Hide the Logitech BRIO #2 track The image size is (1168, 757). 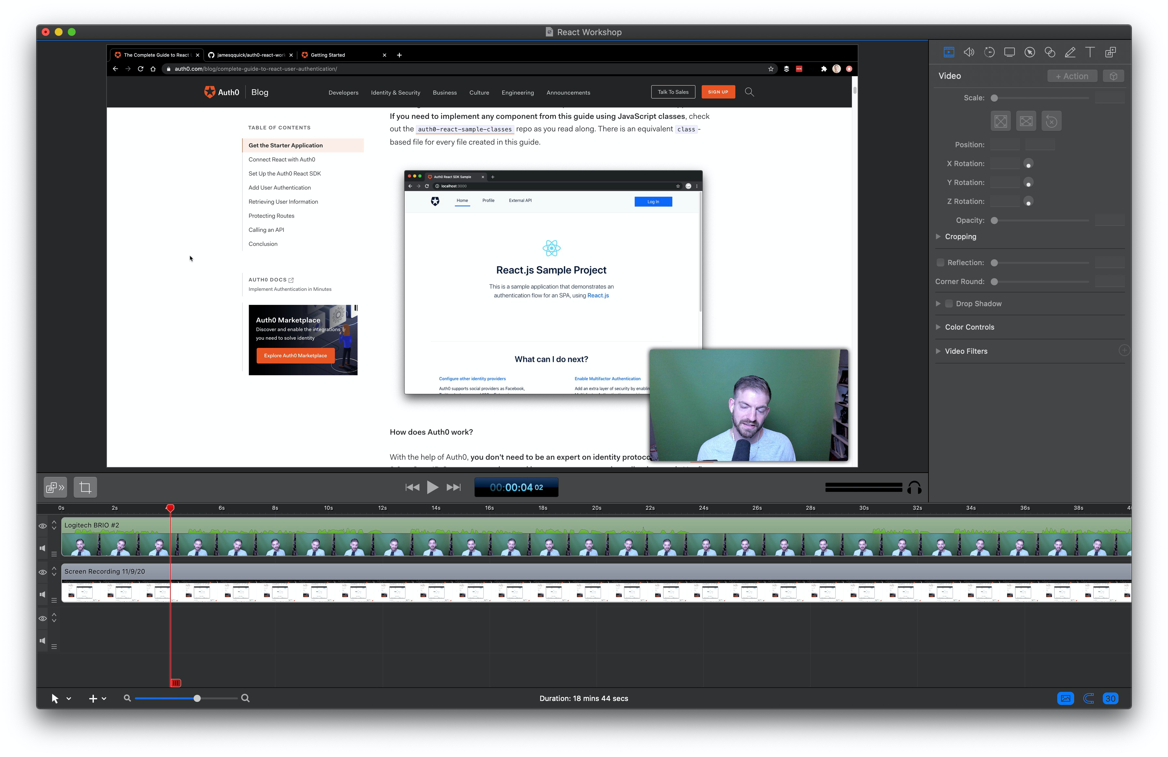[x=43, y=526]
